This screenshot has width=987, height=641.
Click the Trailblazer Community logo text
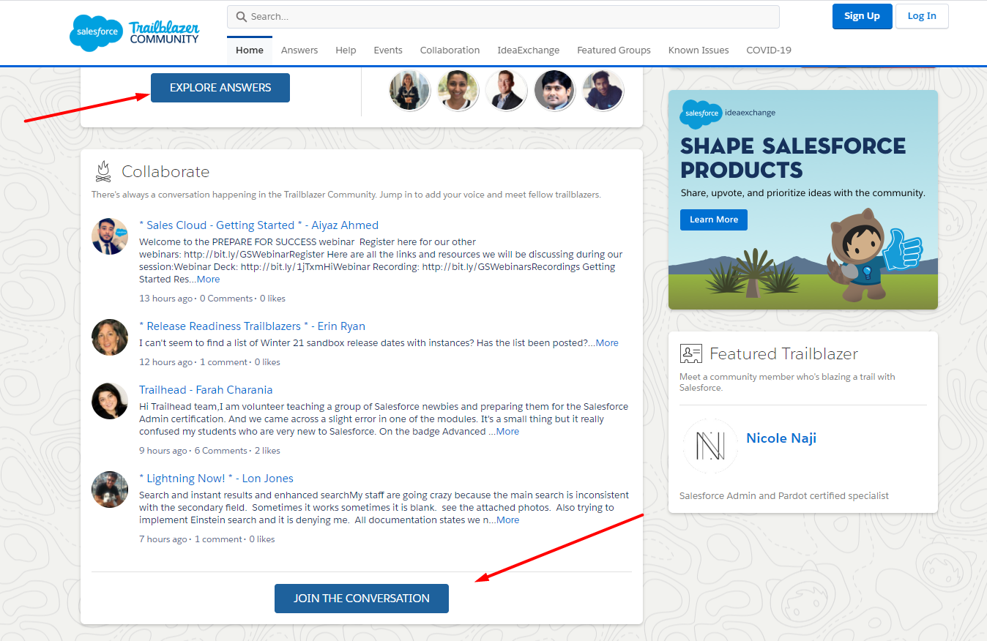click(x=164, y=33)
